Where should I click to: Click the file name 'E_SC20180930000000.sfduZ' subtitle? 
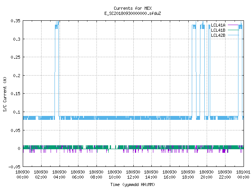[x=133, y=13]
